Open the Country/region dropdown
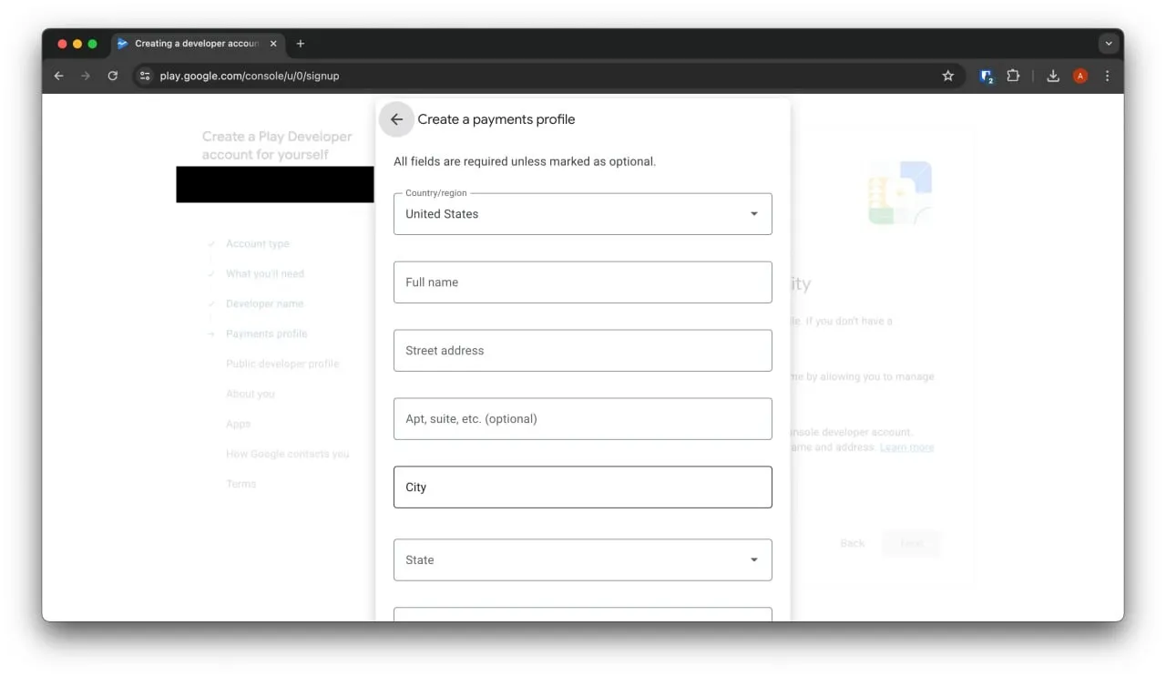The image size is (1166, 677). (583, 213)
